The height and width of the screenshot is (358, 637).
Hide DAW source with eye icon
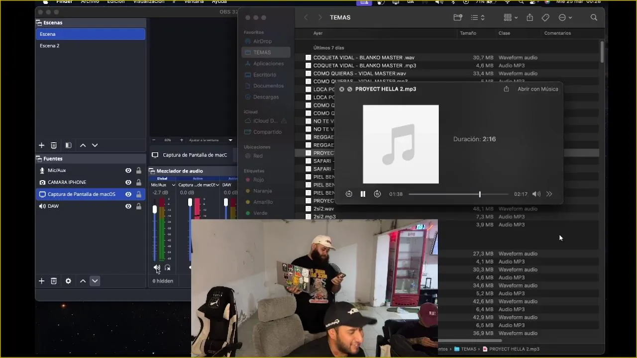128,206
